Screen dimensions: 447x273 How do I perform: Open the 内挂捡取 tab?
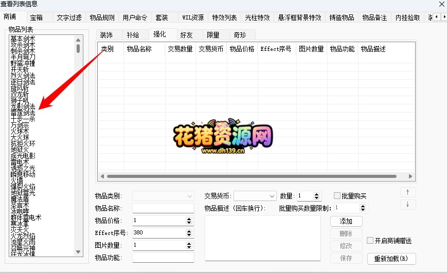[408, 17]
